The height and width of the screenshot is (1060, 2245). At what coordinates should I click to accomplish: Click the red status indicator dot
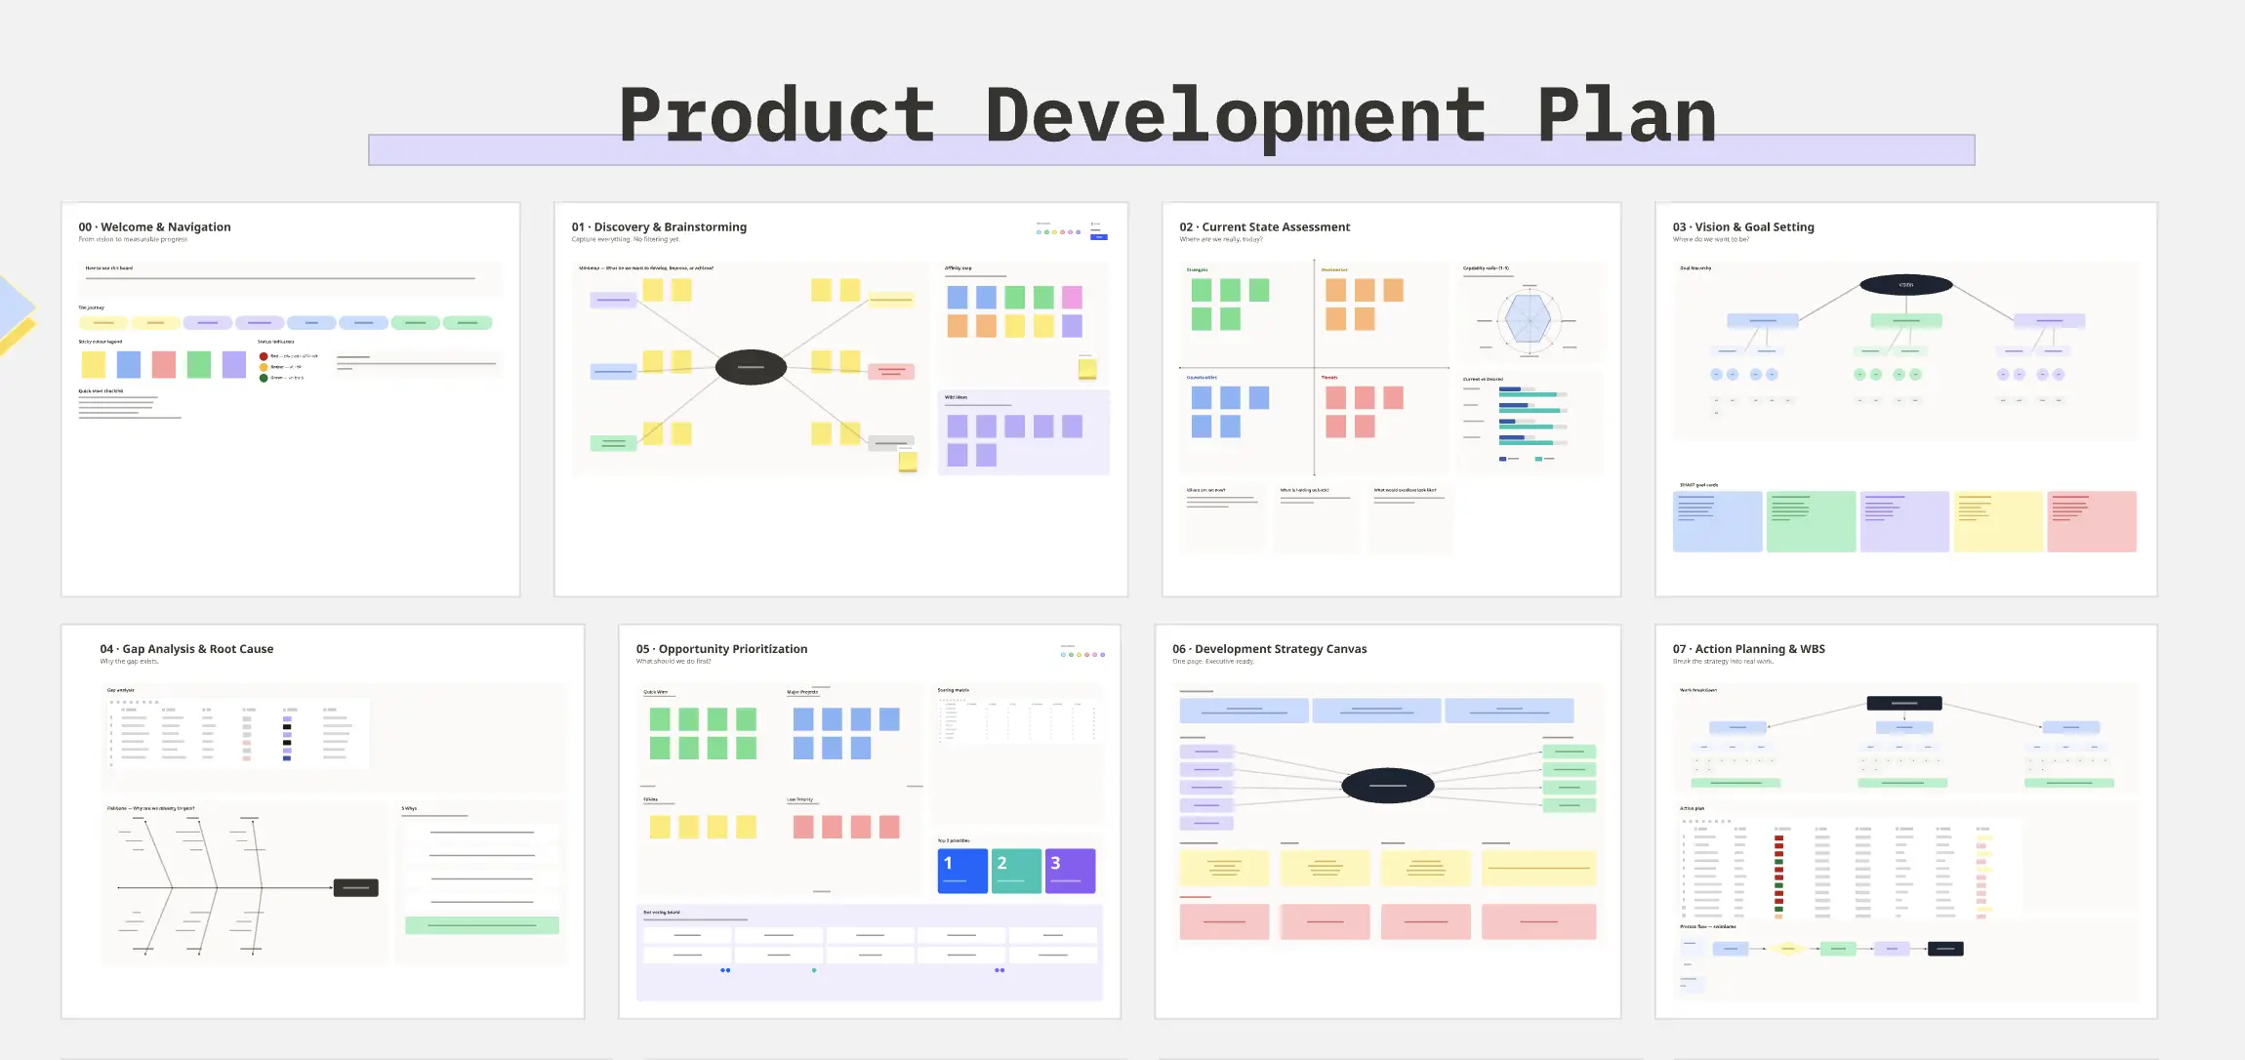[264, 356]
